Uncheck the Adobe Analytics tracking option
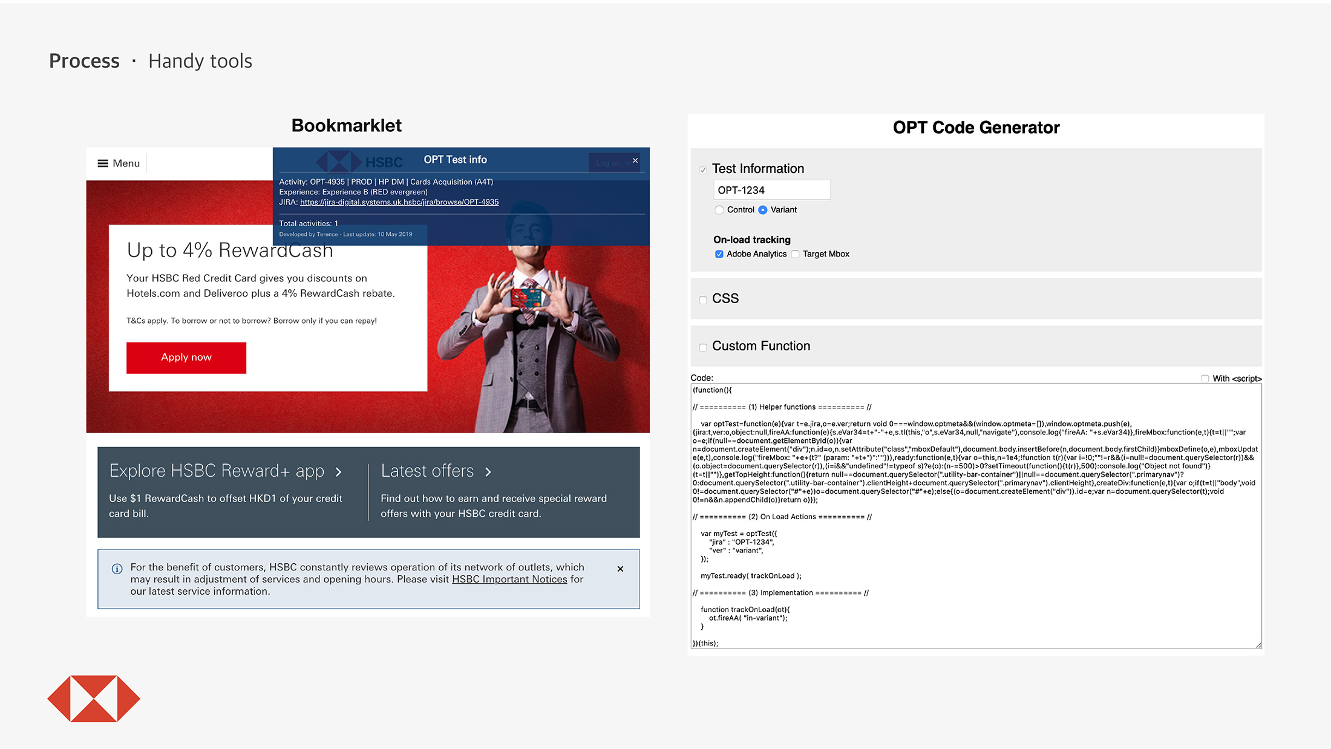The width and height of the screenshot is (1331, 749). 719,254
